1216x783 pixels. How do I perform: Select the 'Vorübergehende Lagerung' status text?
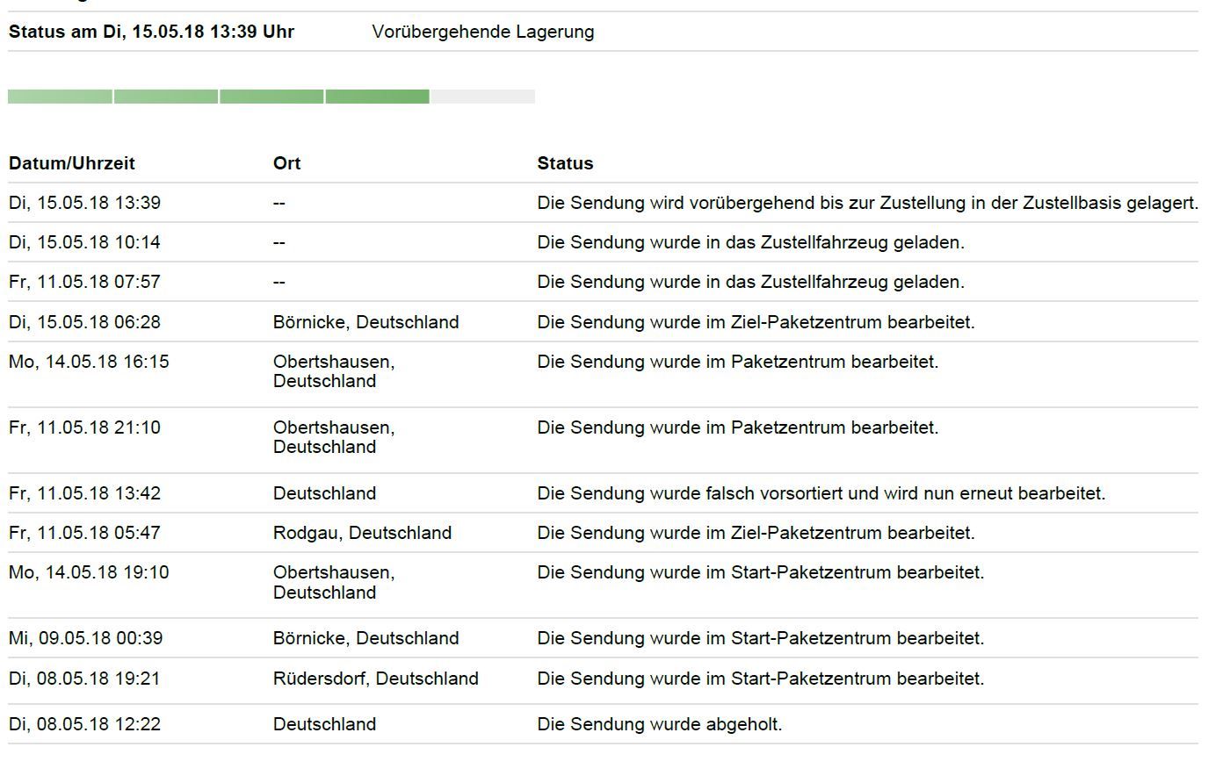click(482, 32)
